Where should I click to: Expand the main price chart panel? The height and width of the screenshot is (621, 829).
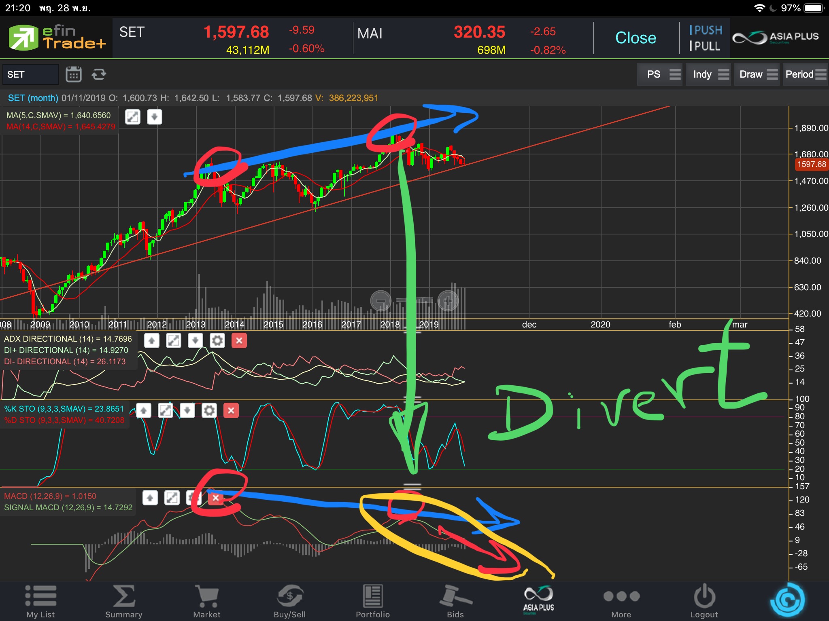133,117
